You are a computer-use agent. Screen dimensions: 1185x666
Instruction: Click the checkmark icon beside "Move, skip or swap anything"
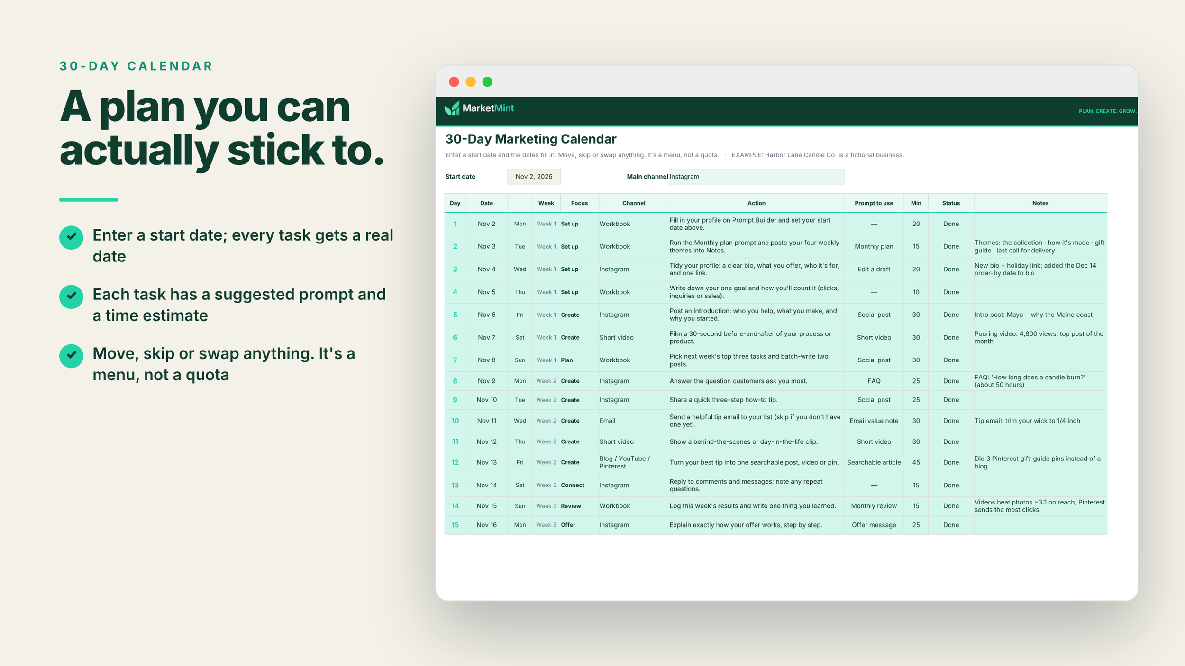pyautogui.click(x=72, y=356)
